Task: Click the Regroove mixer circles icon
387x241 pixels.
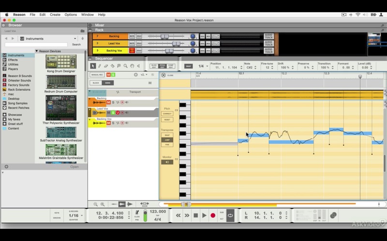Action: point(333,215)
